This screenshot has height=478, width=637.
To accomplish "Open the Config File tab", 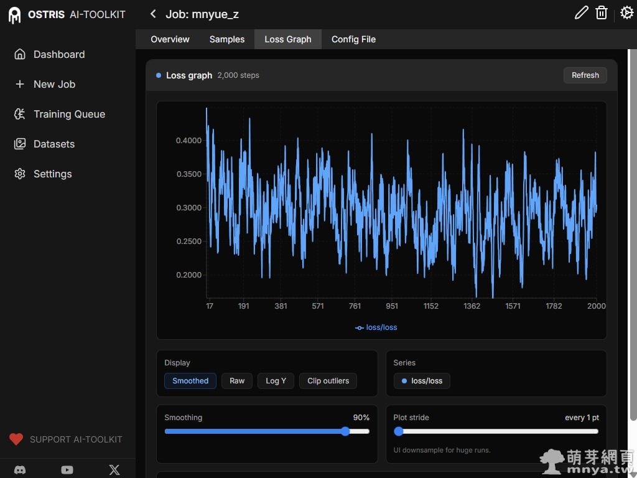I will (353, 39).
